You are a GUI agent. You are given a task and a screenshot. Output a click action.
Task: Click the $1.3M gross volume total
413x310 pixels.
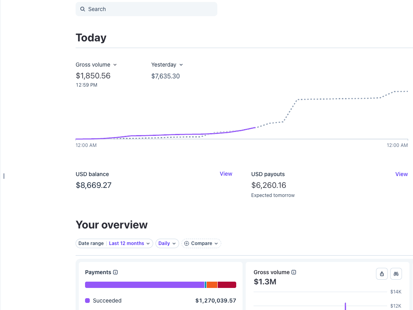point(265,282)
